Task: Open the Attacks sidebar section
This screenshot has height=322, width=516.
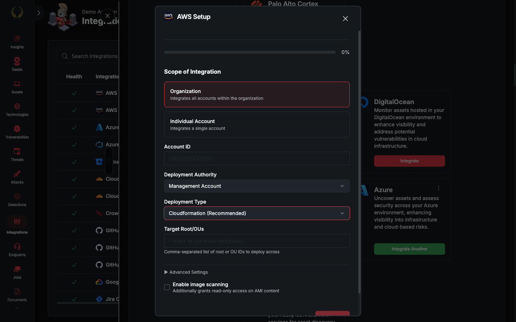Action: pyautogui.click(x=17, y=177)
